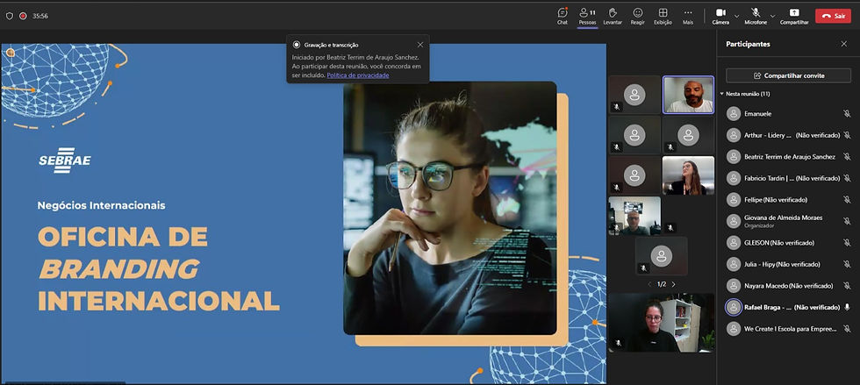860x385 pixels.
Task: Select participant Fellipe
Action: pos(788,200)
